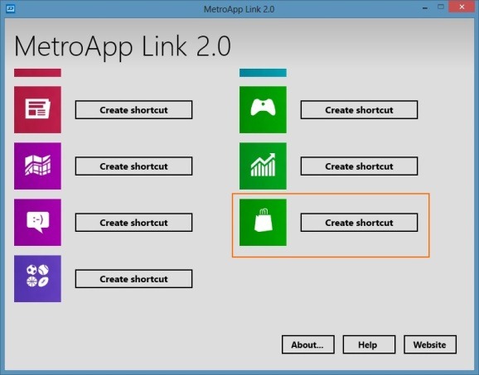
Task: Choose the Sports app tile
Action: coord(37,279)
